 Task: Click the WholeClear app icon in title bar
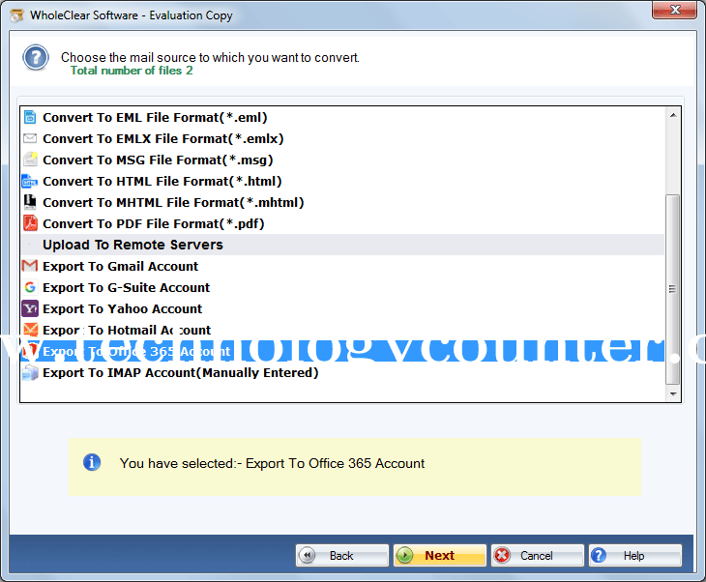(17, 15)
